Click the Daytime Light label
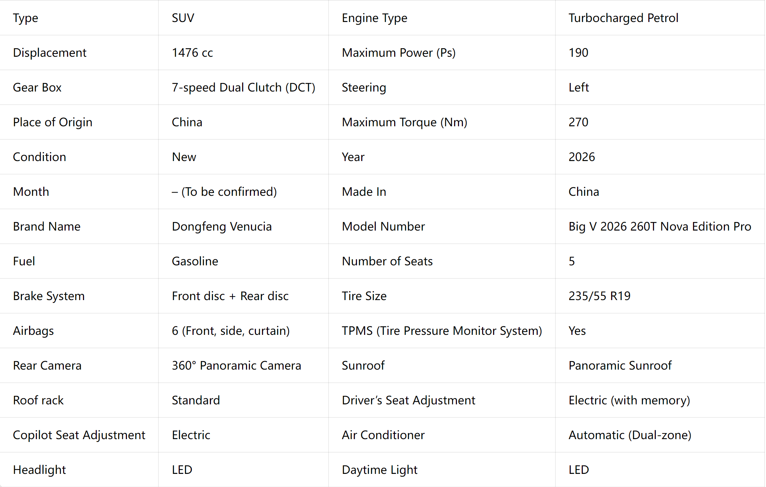 pos(380,470)
